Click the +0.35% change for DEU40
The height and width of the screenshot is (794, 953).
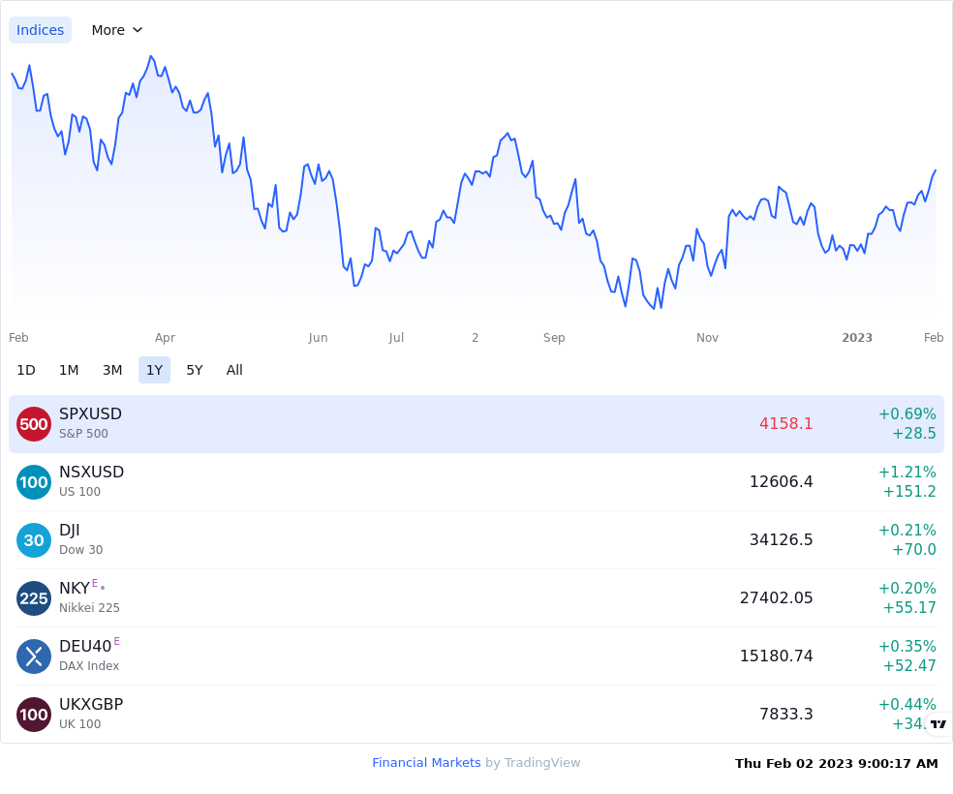[907, 646]
